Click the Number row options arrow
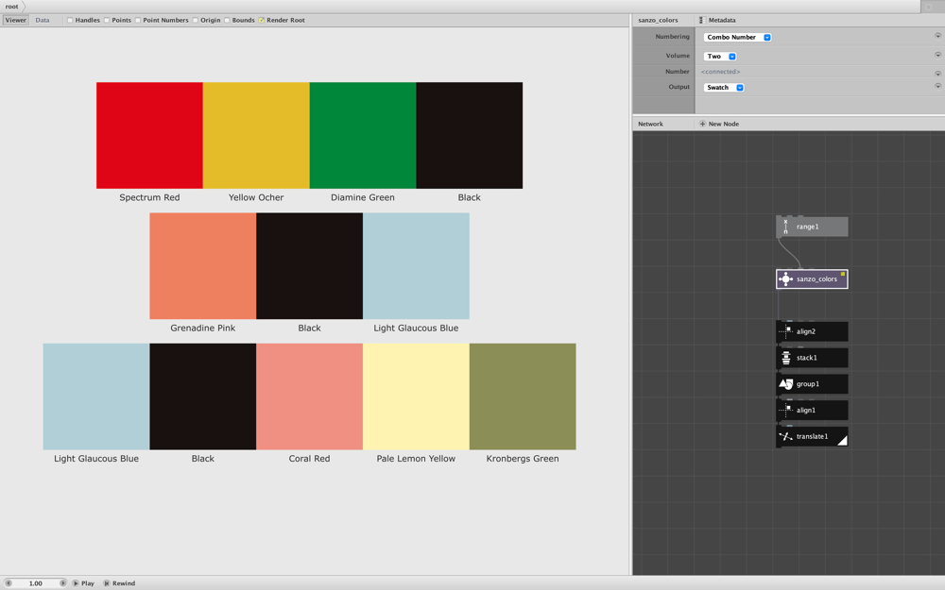 coord(937,73)
